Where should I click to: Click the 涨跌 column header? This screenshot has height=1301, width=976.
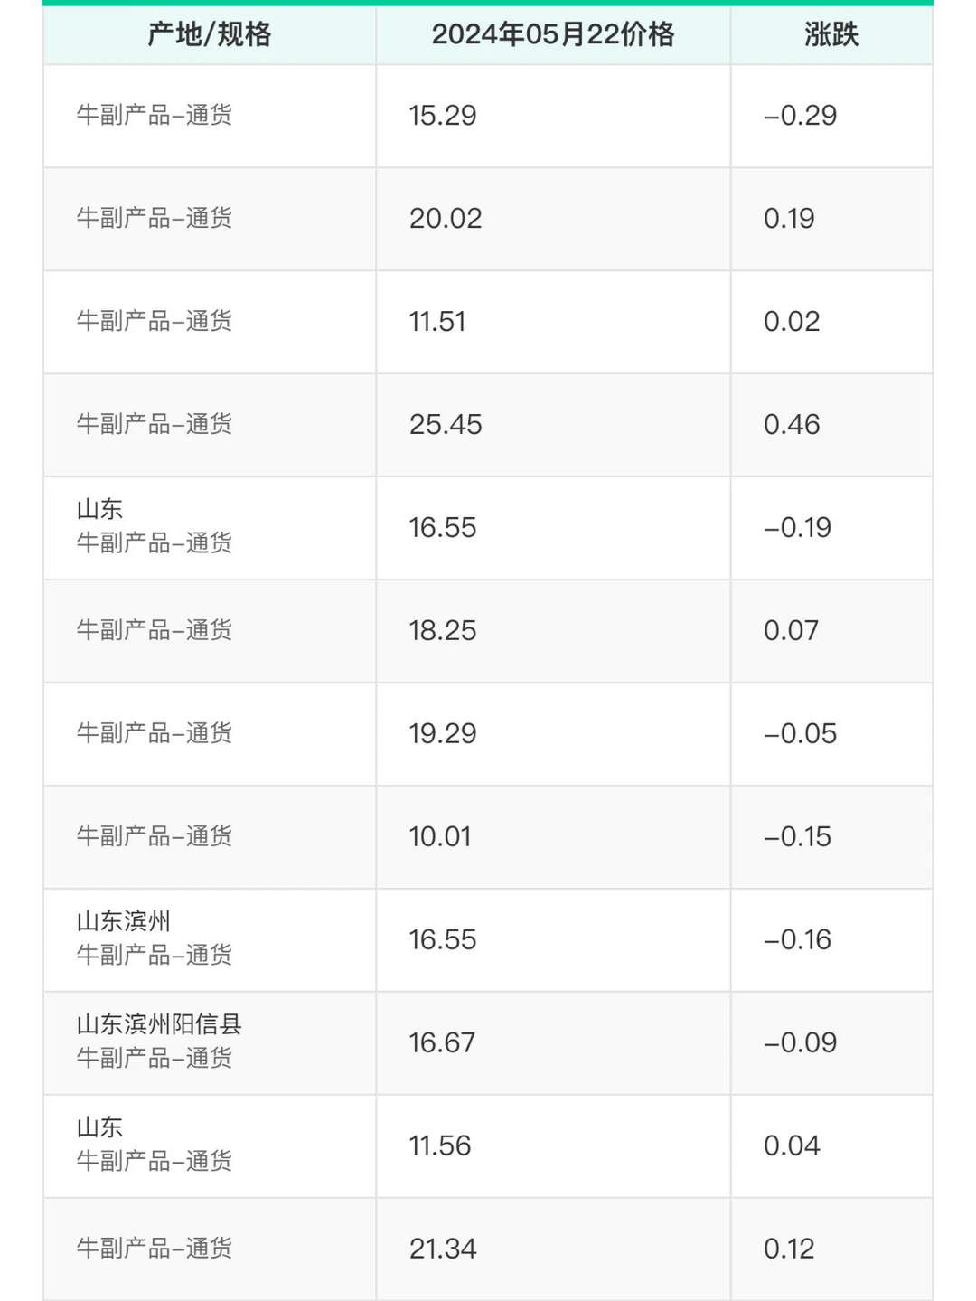pos(831,34)
